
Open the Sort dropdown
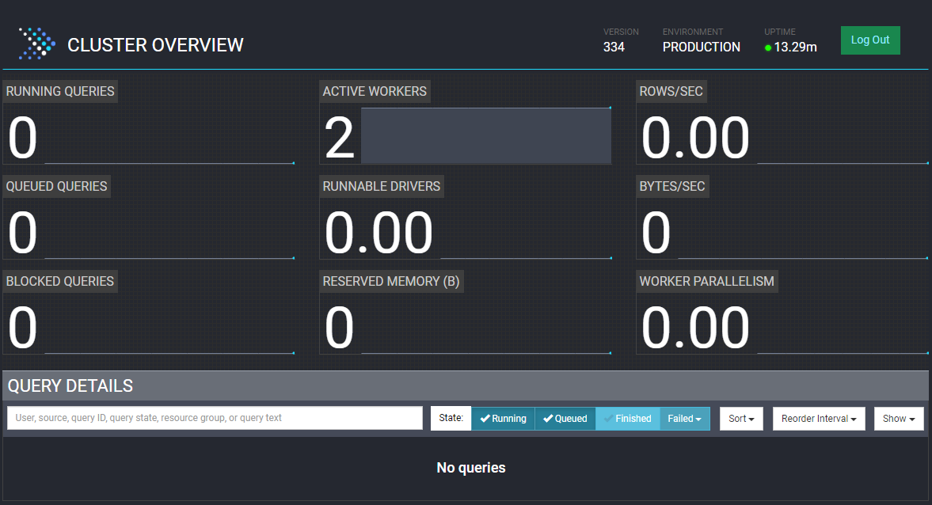click(x=740, y=418)
